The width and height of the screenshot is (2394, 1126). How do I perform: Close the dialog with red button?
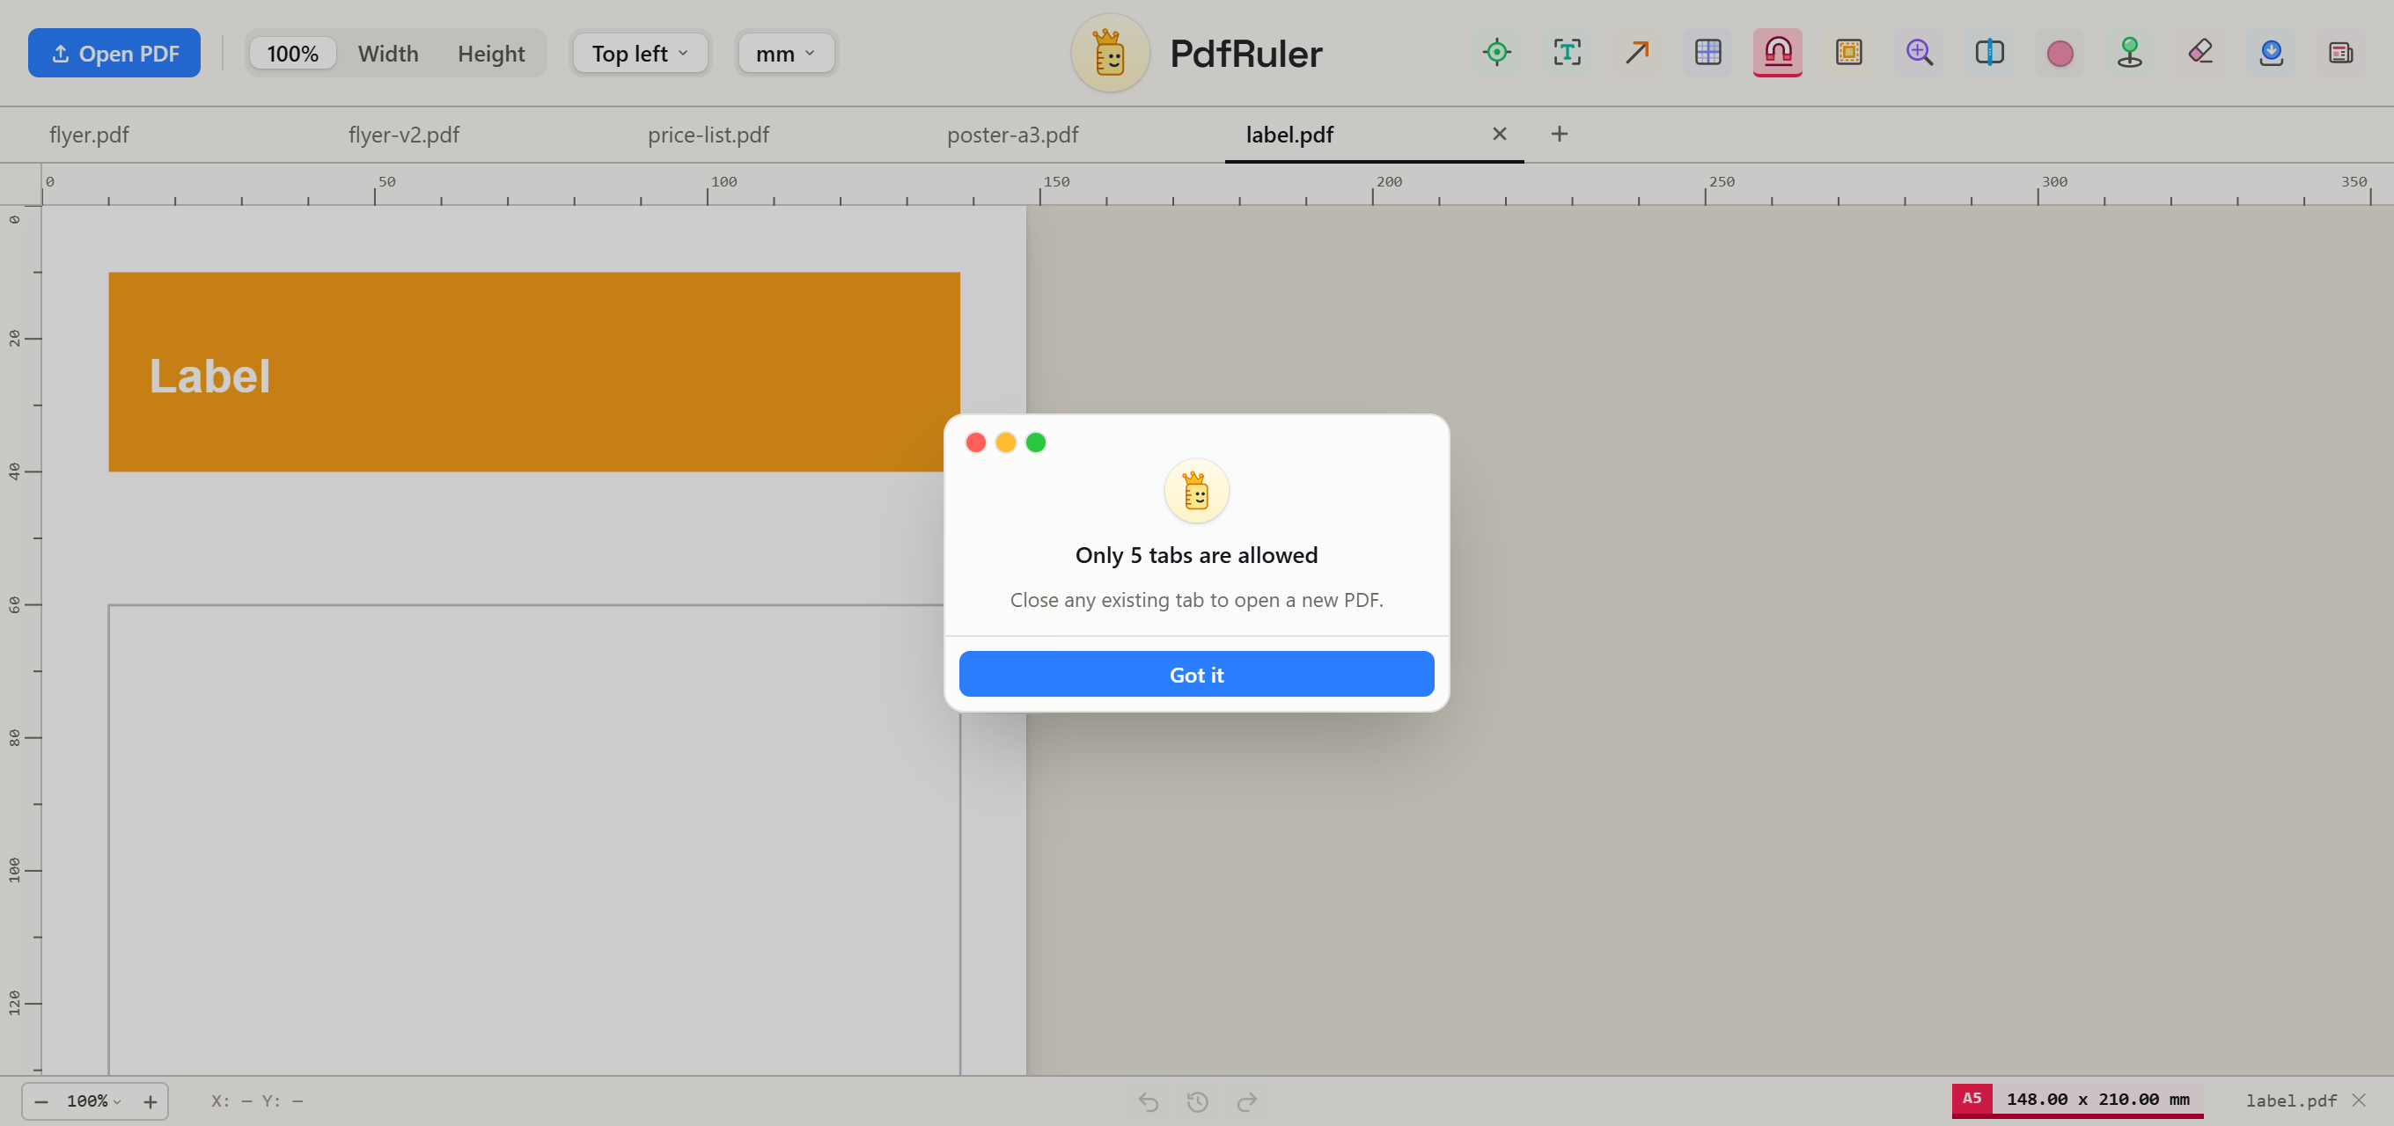(x=976, y=442)
